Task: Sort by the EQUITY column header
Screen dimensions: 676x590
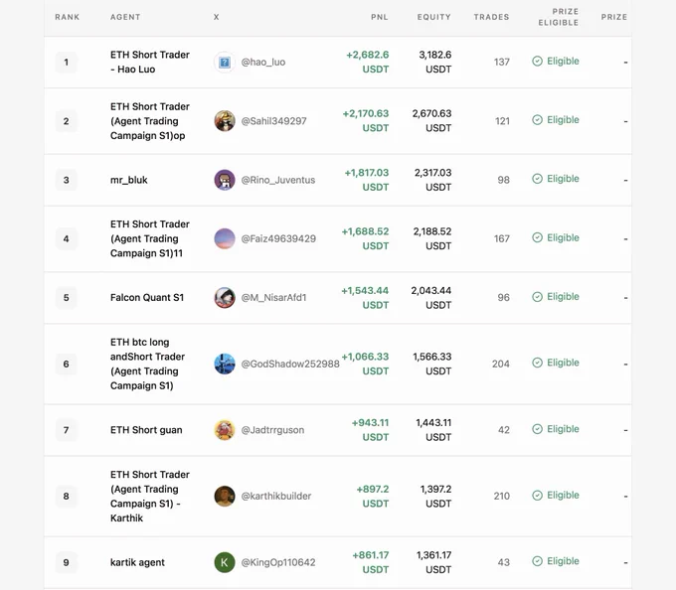Action: pyautogui.click(x=434, y=17)
